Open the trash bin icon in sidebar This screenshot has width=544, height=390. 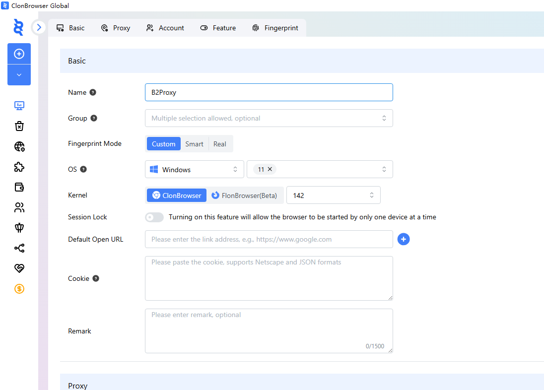19,126
